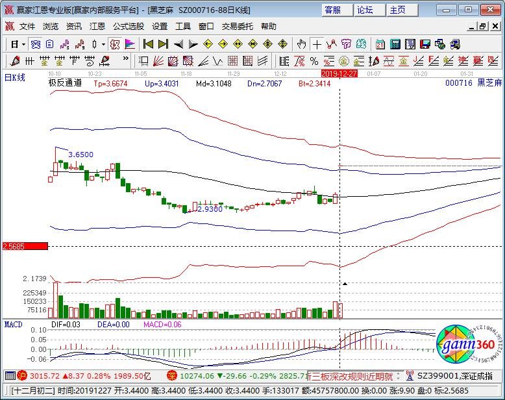The height and width of the screenshot is (400, 505).
Task: Select the 神 angle lines tool
Action: pos(463,61)
